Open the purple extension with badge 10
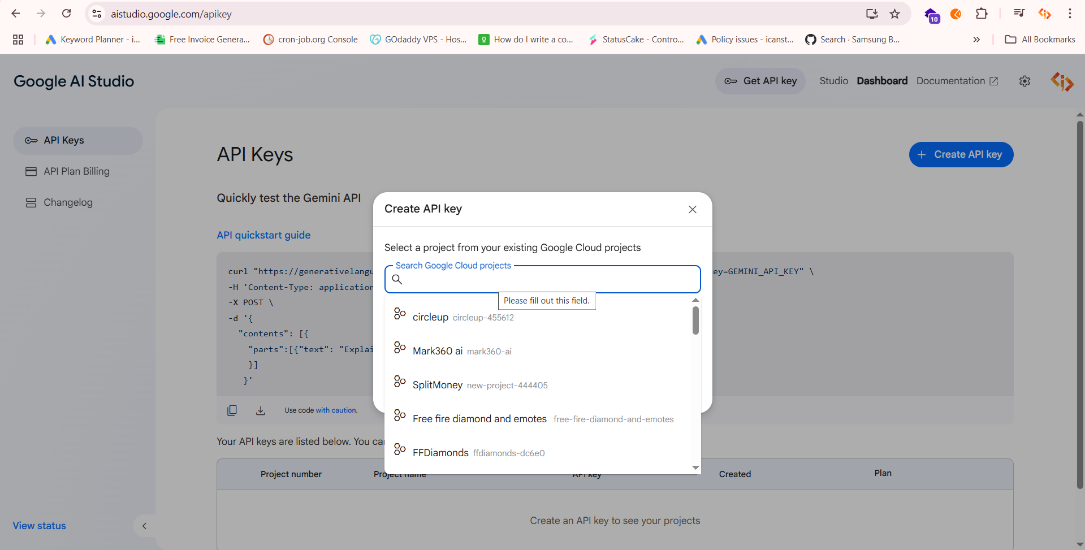 [931, 15]
